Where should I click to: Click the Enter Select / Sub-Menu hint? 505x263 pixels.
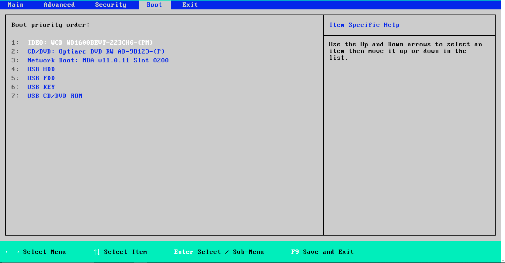pos(219,252)
